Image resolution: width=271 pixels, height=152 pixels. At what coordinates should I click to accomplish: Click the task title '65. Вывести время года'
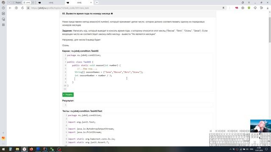[x=88, y=14]
